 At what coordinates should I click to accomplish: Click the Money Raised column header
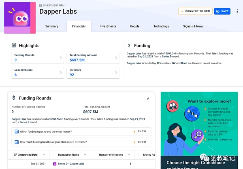click(149, 155)
